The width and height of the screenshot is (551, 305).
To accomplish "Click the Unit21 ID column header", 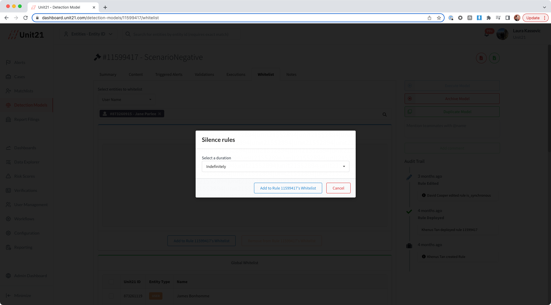I will (132, 282).
